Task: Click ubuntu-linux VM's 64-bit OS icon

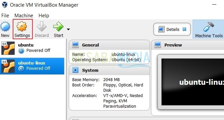Action: coord(8,66)
